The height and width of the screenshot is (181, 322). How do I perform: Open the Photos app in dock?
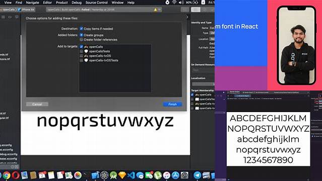(78, 175)
